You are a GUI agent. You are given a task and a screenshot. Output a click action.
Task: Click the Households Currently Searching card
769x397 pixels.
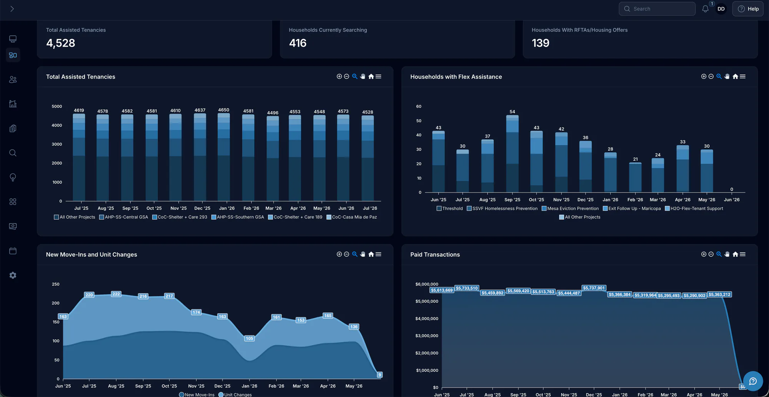[397, 39]
